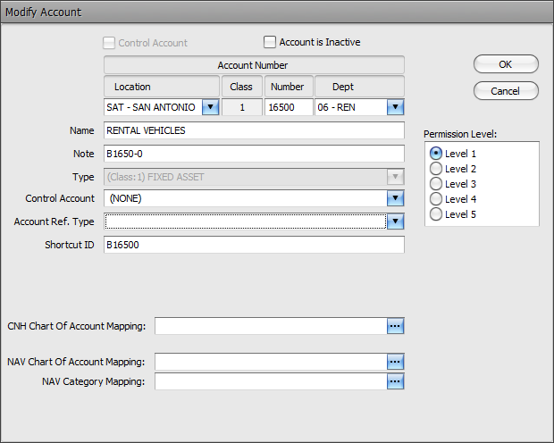Select Level 3 permission radio button

point(436,184)
